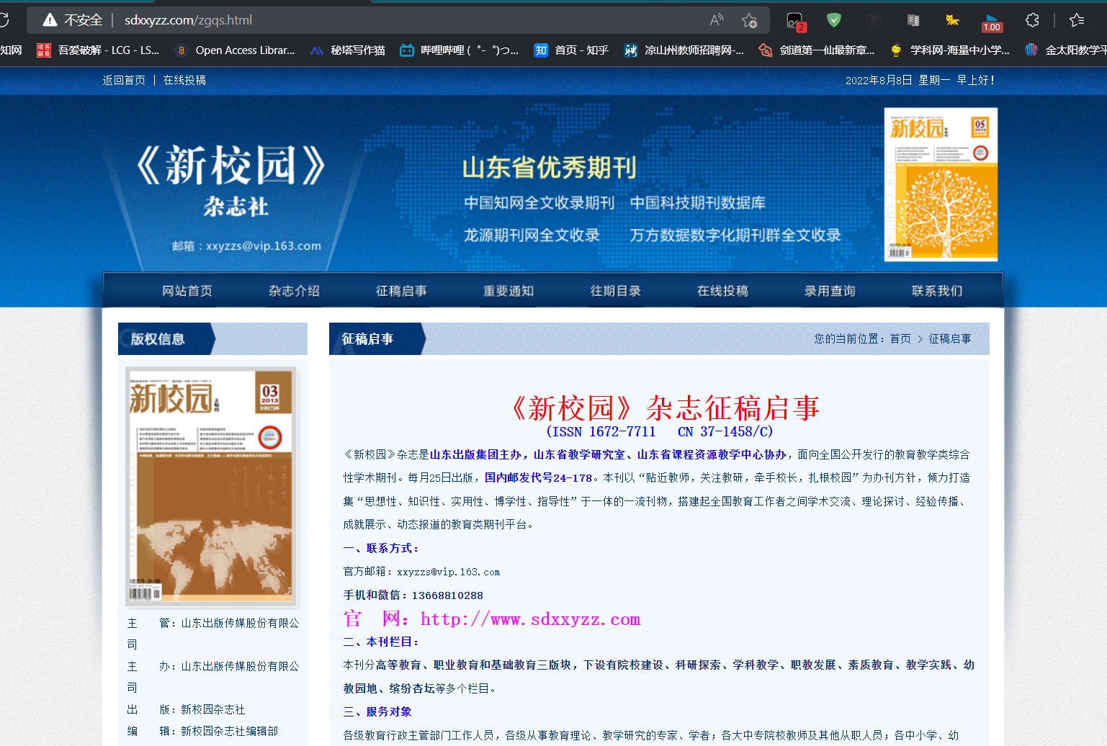
Task: Click orange magazine cover in header banner
Action: point(941,184)
